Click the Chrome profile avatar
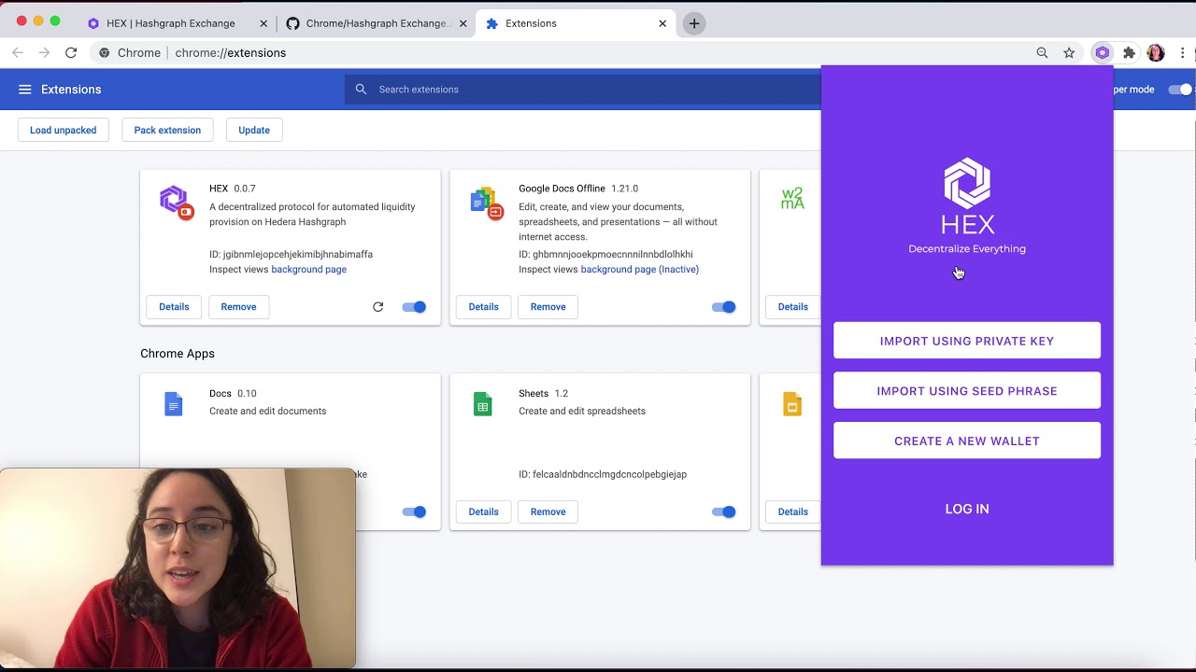 1156,53
